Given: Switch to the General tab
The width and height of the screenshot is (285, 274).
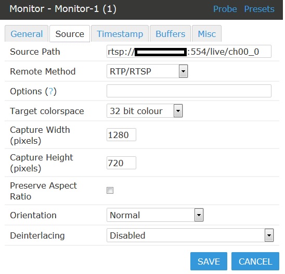Looking at the screenshot, I should (x=27, y=34).
